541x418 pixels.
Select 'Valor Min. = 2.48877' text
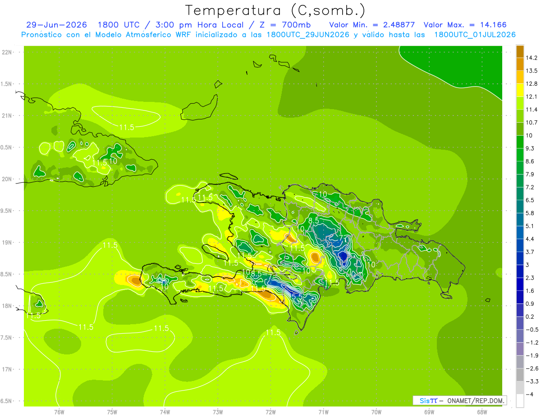click(372, 25)
